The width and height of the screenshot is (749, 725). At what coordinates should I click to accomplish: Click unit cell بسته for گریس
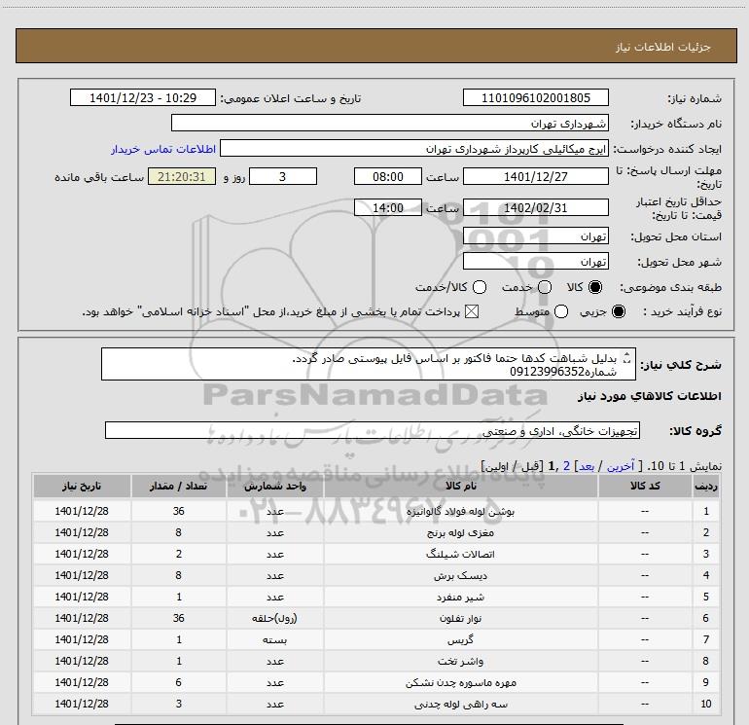[x=275, y=640]
